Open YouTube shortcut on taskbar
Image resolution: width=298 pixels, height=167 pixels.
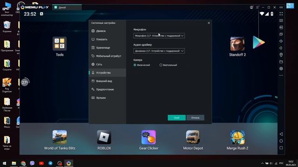[x=41, y=163]
